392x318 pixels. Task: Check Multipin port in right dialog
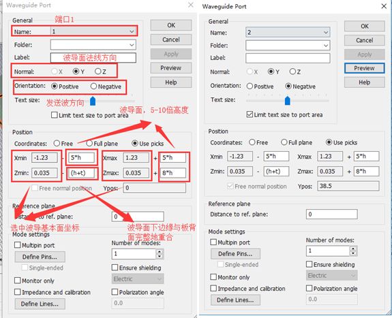coord(213,242)
